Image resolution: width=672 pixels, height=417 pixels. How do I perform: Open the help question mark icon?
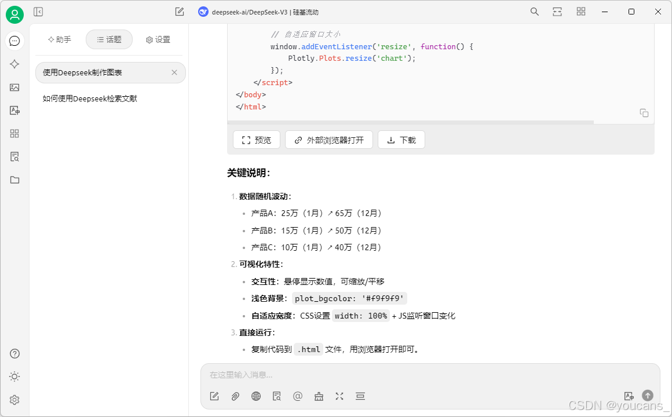14,353
